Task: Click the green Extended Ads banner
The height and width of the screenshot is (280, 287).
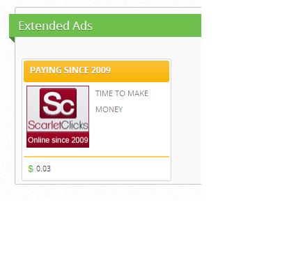Action: (105, 25)
